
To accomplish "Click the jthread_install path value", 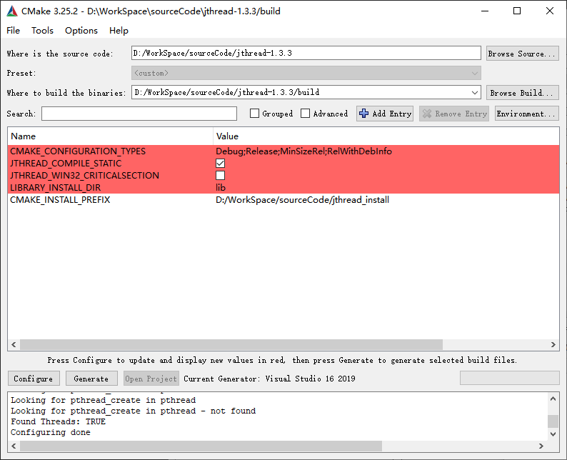I will (x=302, y=200).
